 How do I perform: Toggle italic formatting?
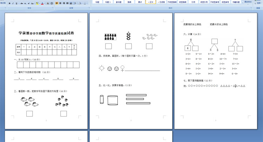(13, 3)
